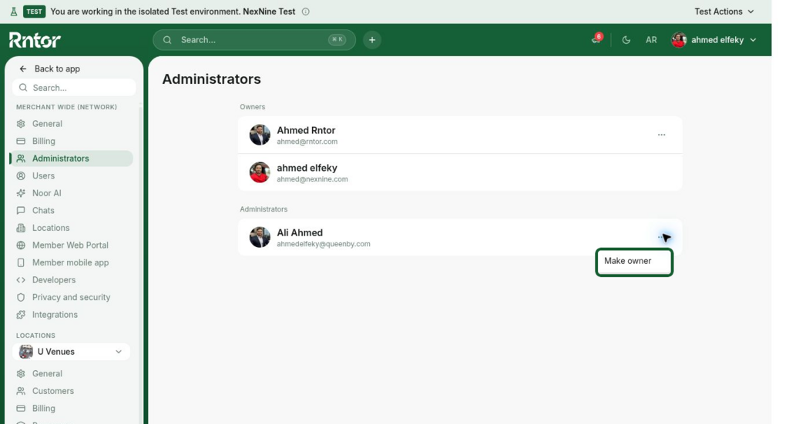This screenshot has width=789, height=424.
Task: Open Chats settings
Action: [72, 211]
